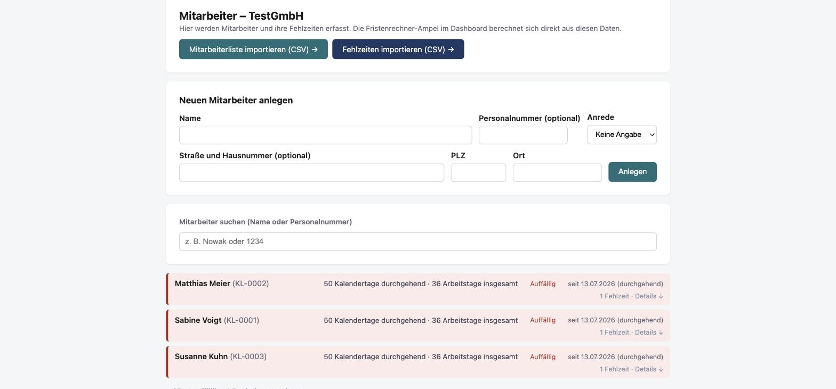The width and height of the screenshot is (836, 389).
Task: Focus the Ort input field
Action: click(x=557, y=173)
